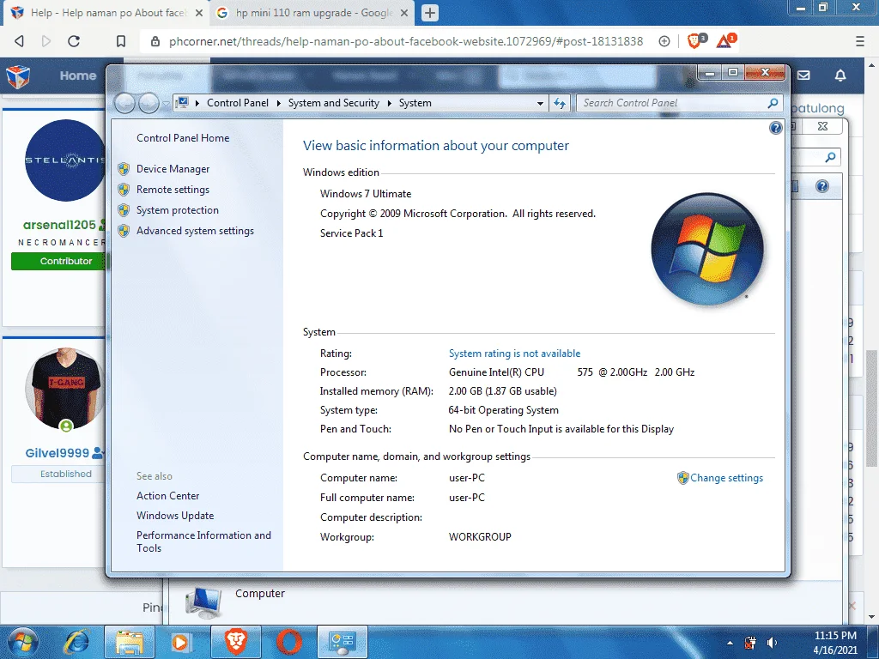Open Performance Information and Tools link
This screenshot has height=659, width=879.
coord(203,542)
